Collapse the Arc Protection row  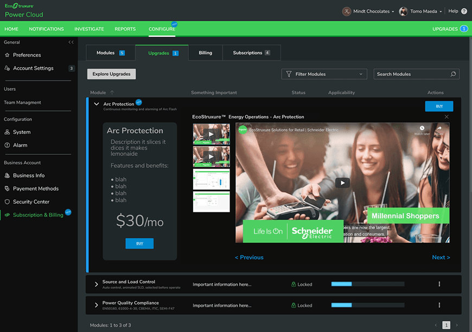point(97,104)
